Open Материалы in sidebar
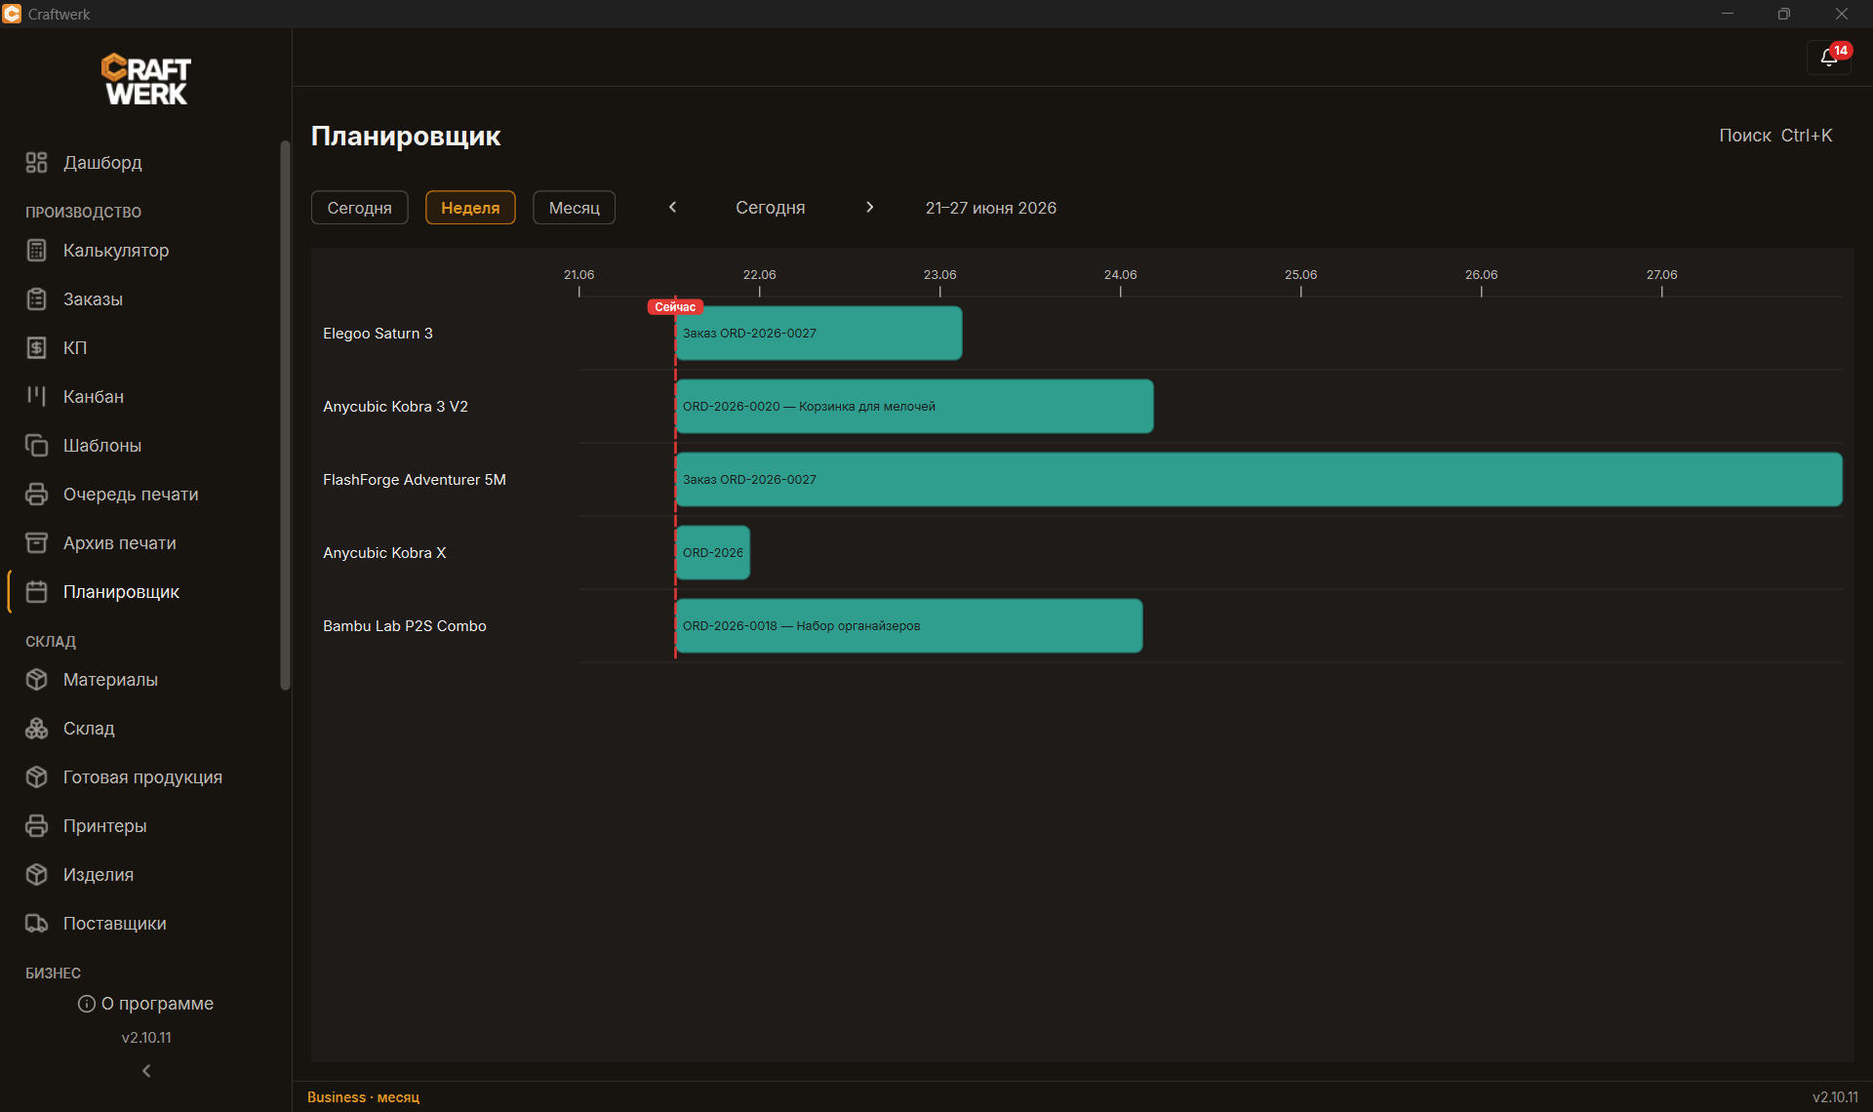This screenshot has width=1873, height=1112. pyautogui.click(x=110, y=680)
